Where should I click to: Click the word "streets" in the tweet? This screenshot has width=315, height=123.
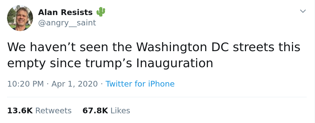(254, 47)
